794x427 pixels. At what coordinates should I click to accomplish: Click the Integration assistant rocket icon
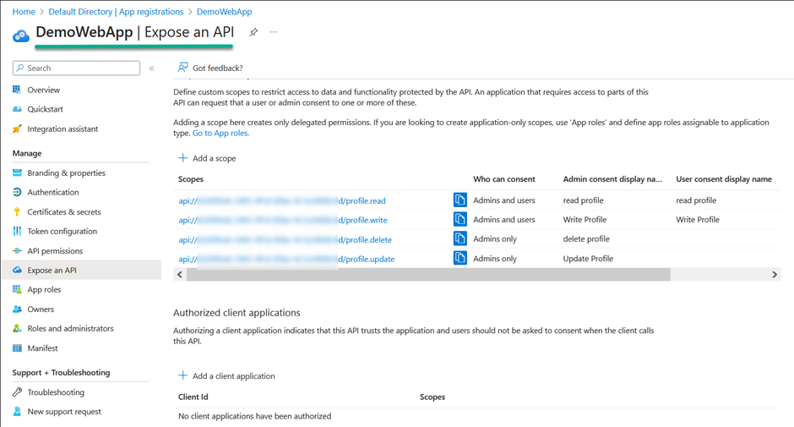pos(17,129)
